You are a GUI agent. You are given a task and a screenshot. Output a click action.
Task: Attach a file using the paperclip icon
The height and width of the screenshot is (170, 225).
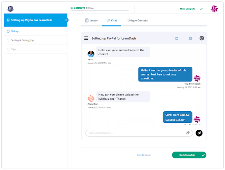pos(188,133)
